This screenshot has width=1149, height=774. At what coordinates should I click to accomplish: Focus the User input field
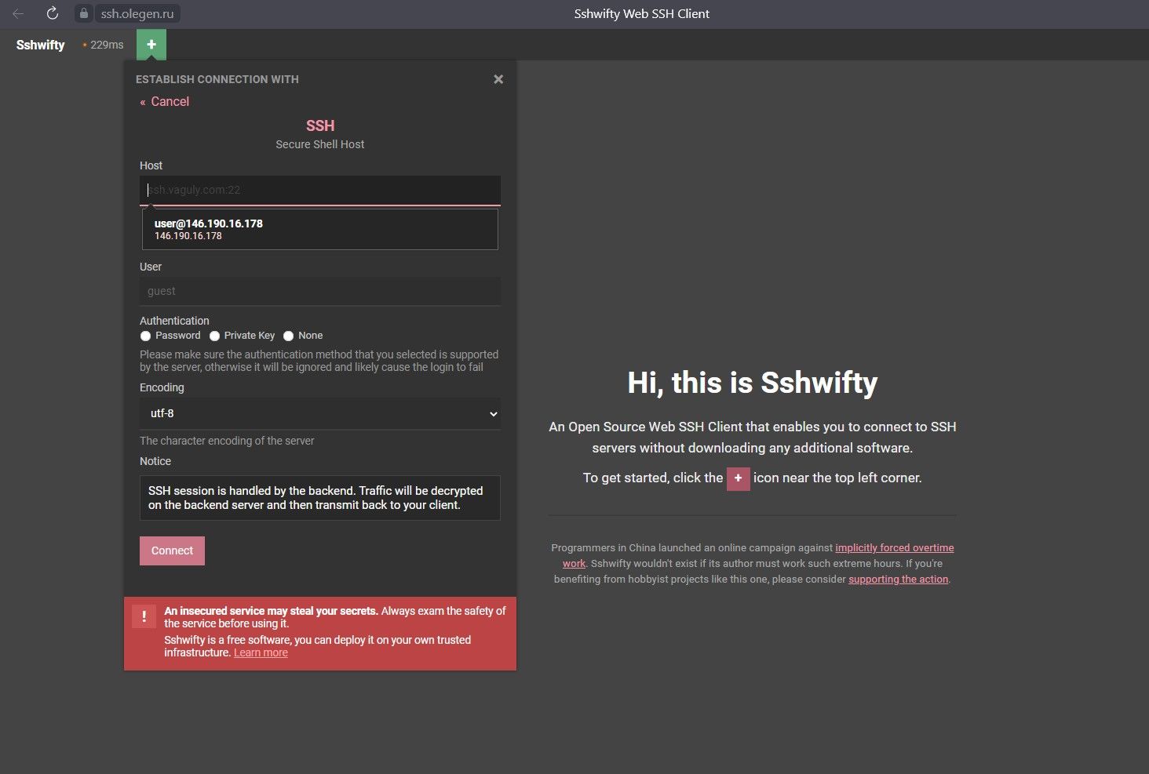[320, 291]
